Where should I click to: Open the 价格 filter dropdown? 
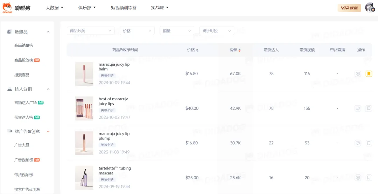tap(137, 31)
